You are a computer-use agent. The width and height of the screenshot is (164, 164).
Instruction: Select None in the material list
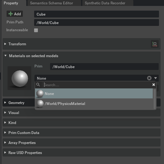(x=94, y=93)
